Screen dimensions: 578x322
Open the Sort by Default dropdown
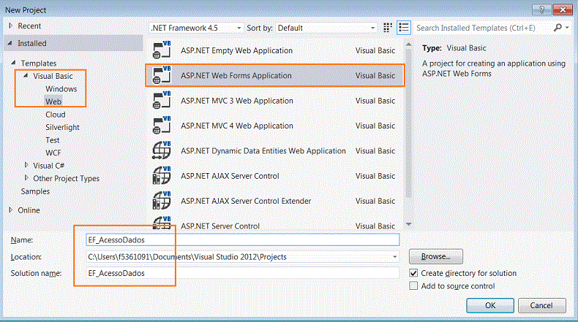(x=326, y=28)
